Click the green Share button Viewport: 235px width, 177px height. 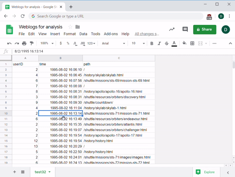tap(205, 29)
